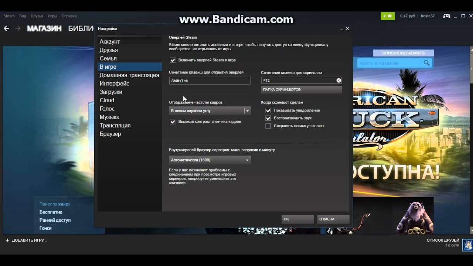Click the friends avatar icon at bottom right
This screenshot has height=266, width=473.
[x=467, y=245]
